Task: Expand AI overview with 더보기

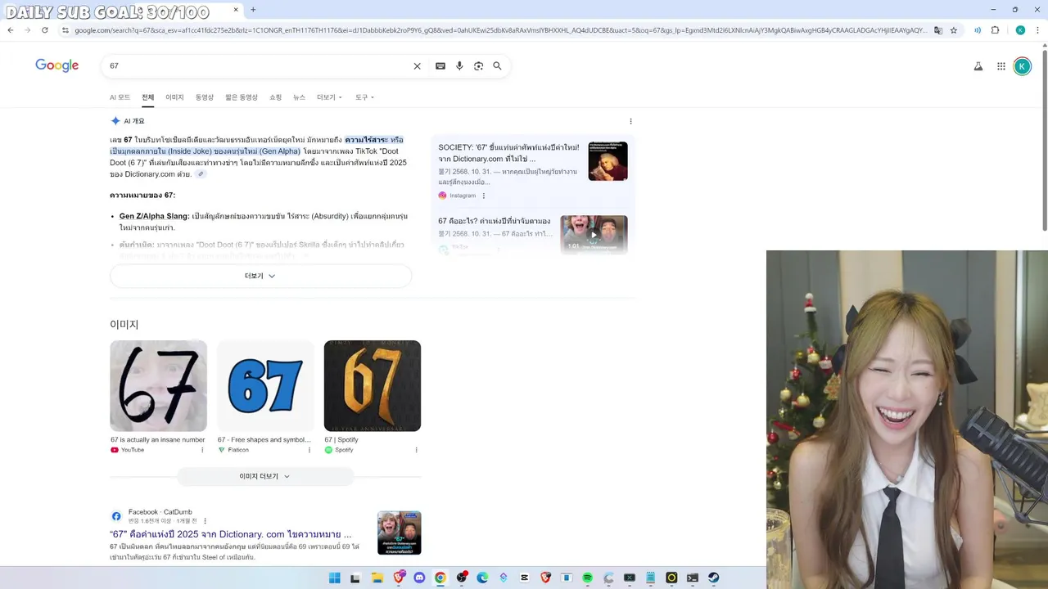Action: pos(260,276)
